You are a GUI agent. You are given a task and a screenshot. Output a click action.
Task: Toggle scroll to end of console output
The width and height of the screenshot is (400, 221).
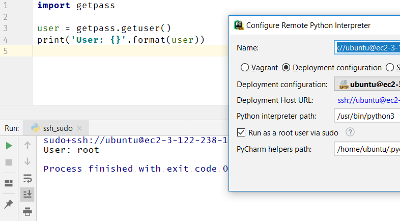point(27,195)
